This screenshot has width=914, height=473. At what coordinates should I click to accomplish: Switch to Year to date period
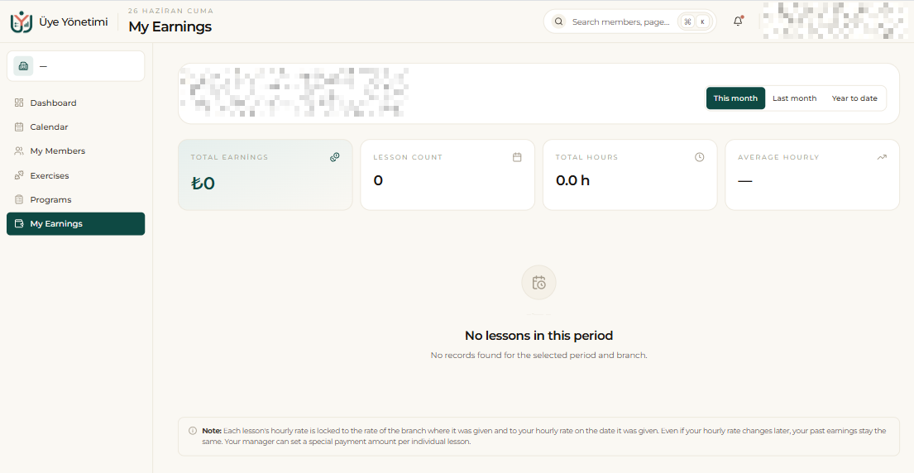854,98
